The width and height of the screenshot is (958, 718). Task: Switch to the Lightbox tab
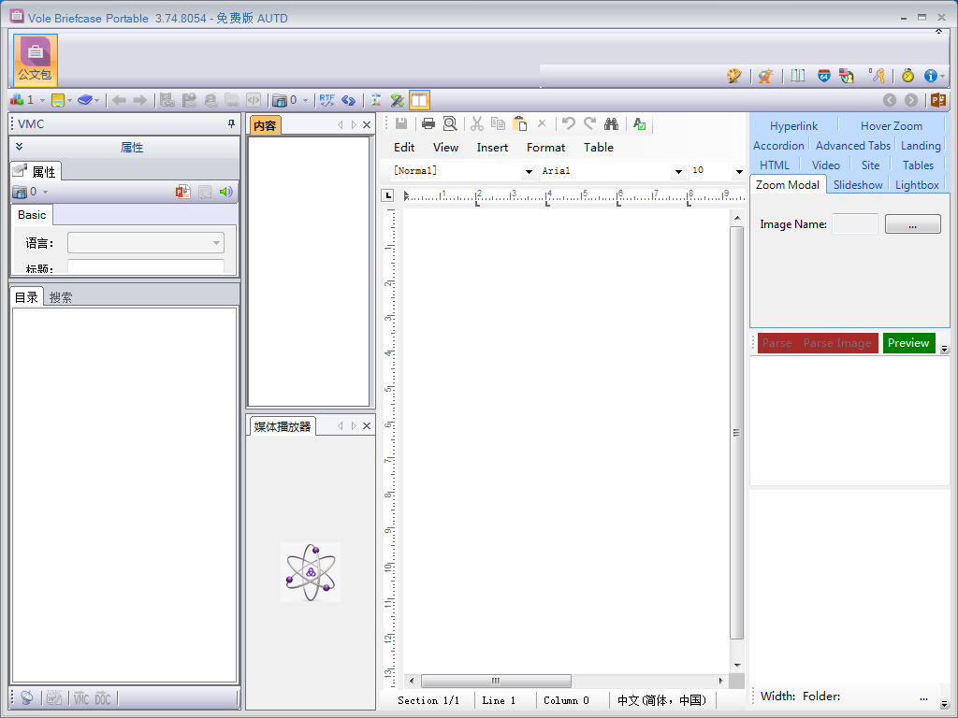pyautogui.click(x=917, y=184)
